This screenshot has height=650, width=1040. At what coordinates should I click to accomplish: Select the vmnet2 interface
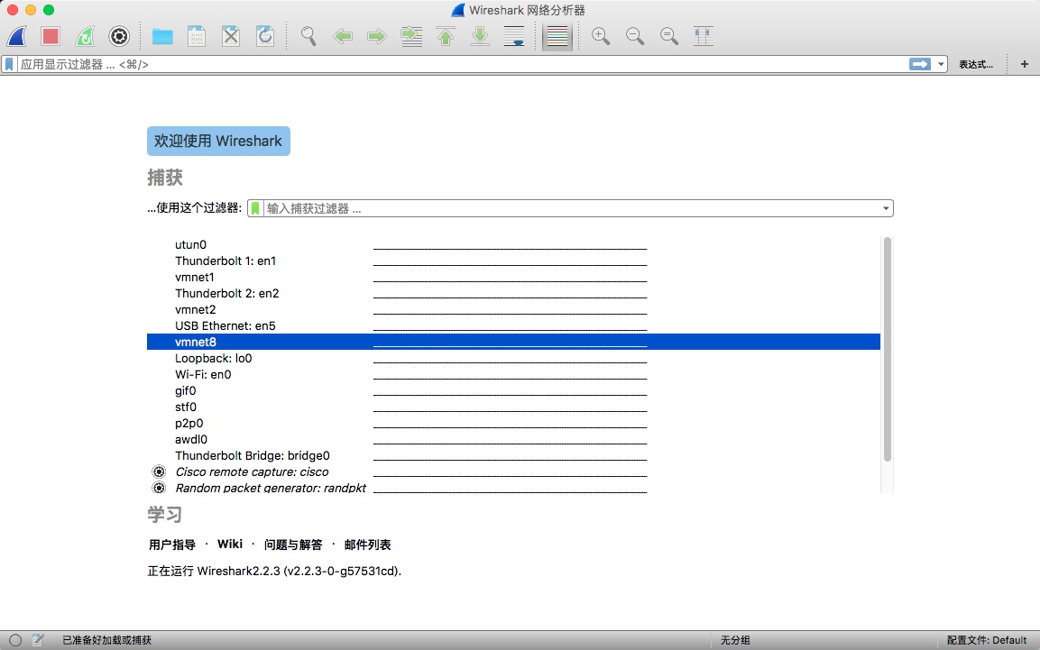click(513, 309)
